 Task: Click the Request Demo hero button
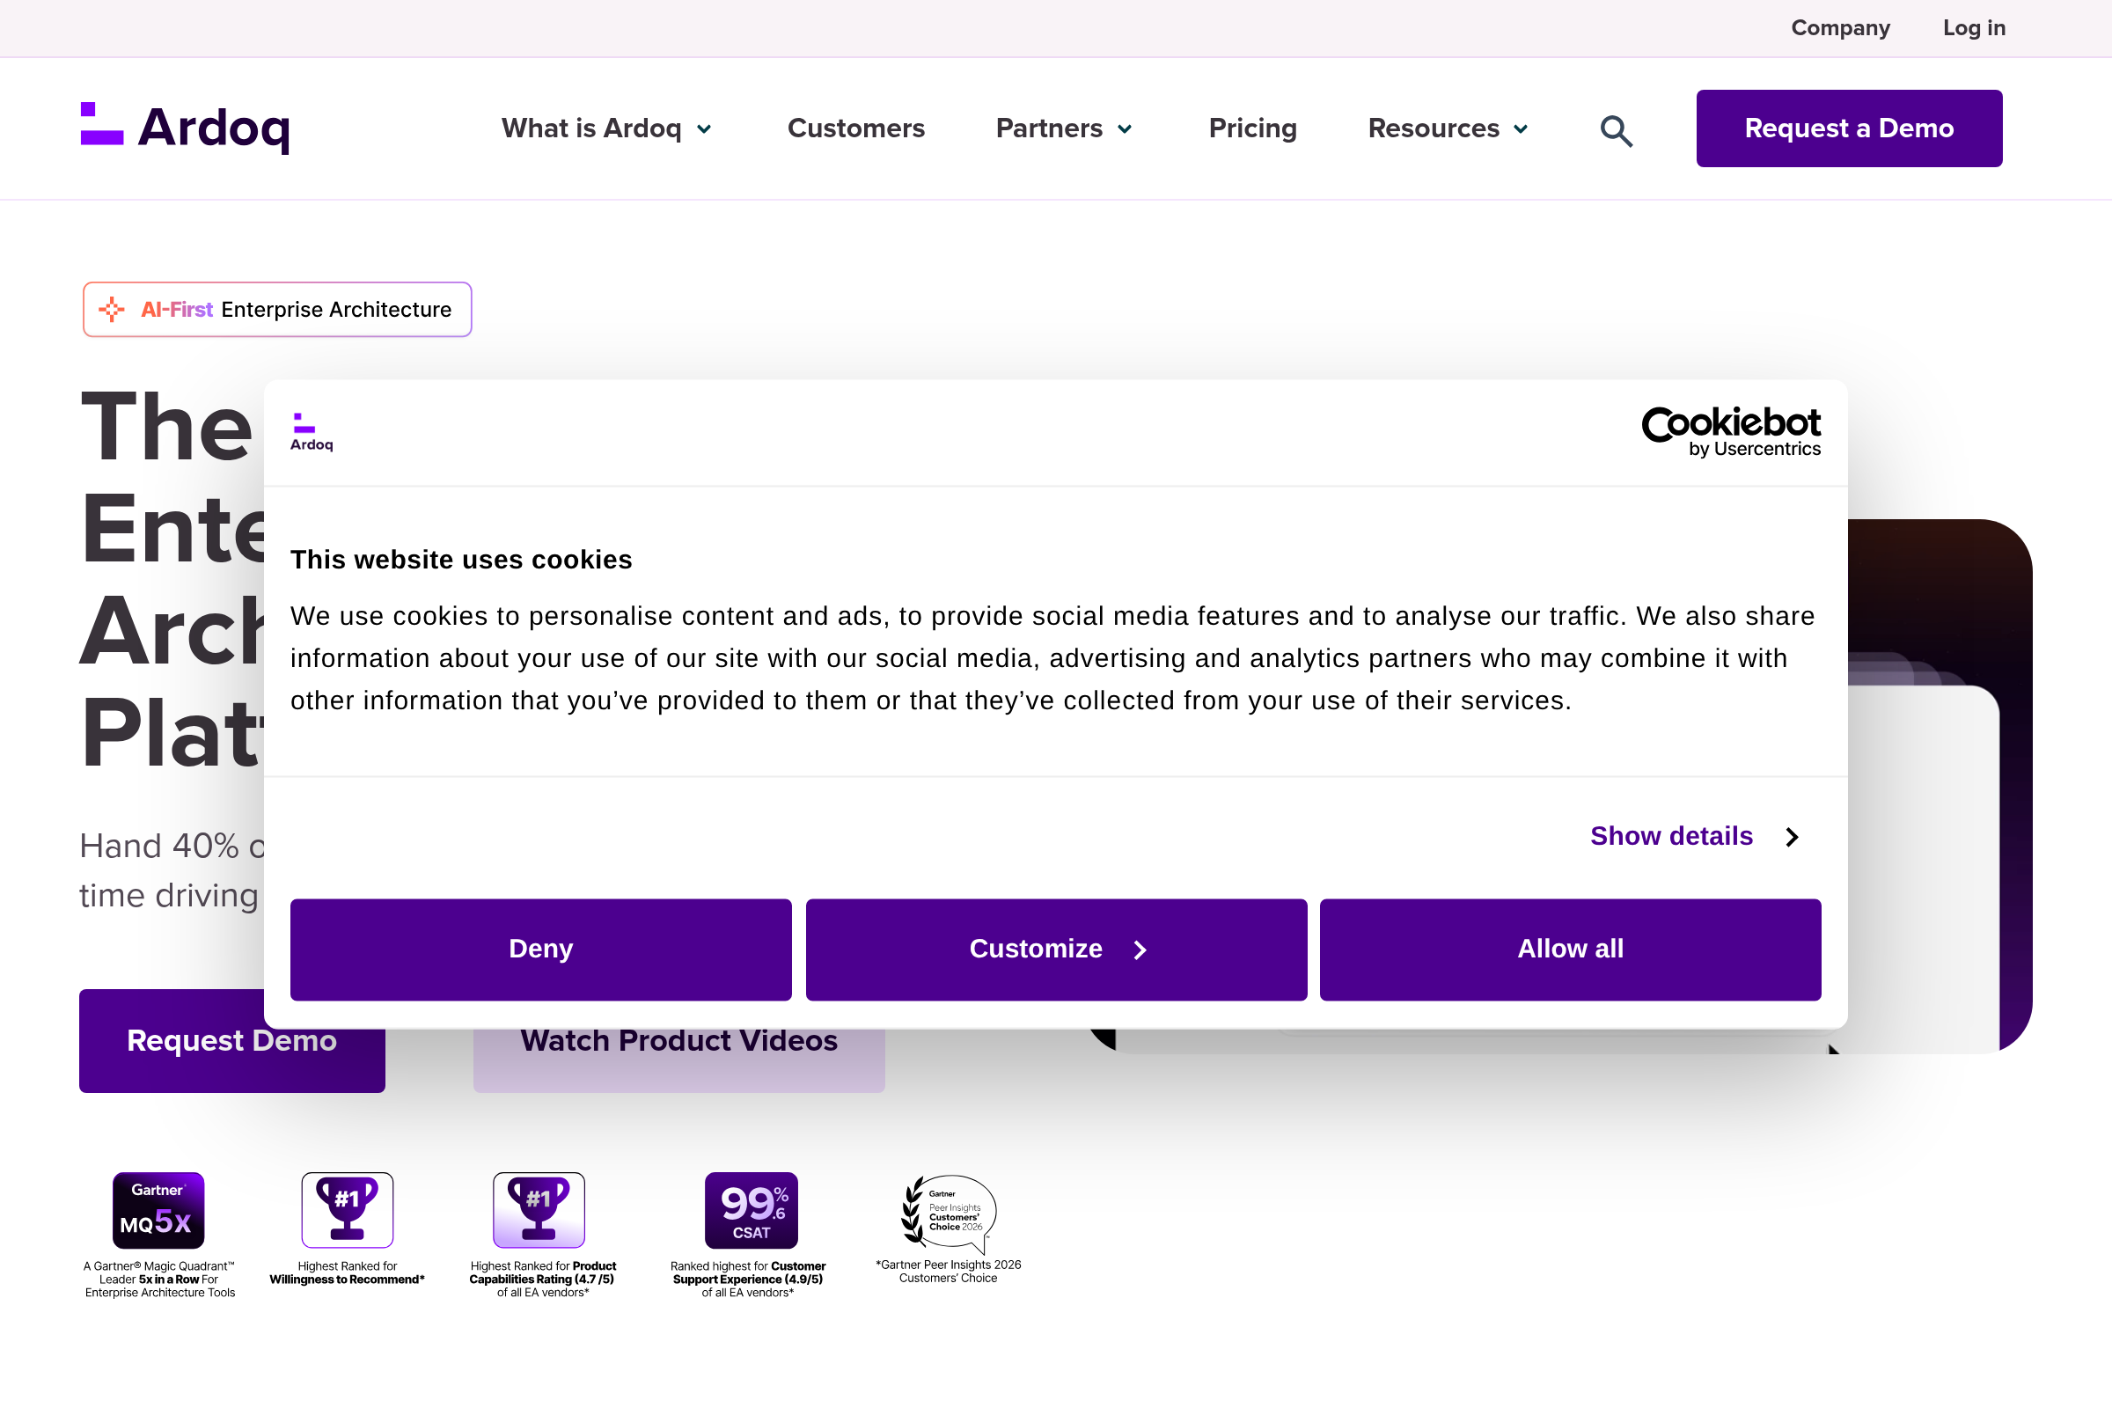coord(231,1041)
